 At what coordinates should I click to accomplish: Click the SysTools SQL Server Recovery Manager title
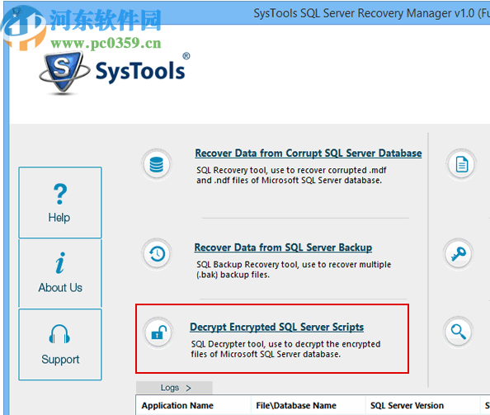(371, 13)
